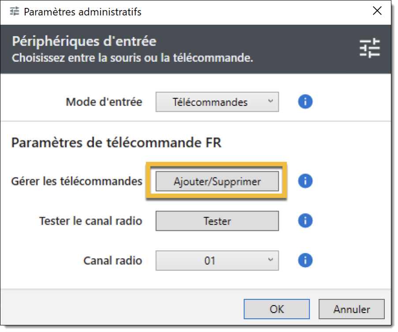View info icon next to Tester button
The image size is (398, 332).
pos(305,221)
